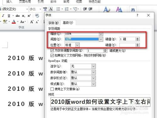This screenshot has height=118, width=157.
Task: Open the 样式集 dropdown
Action: [94, 84]
